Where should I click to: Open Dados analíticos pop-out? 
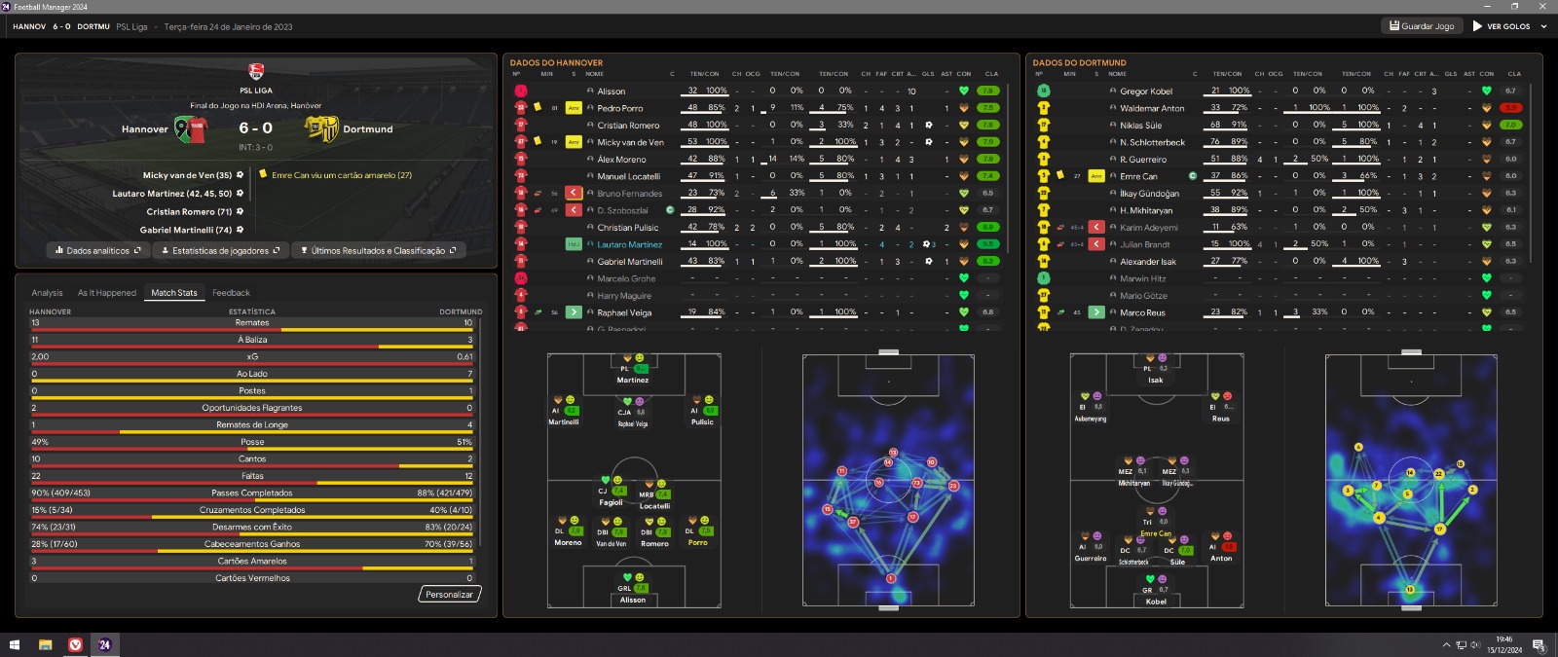(98, 251)
